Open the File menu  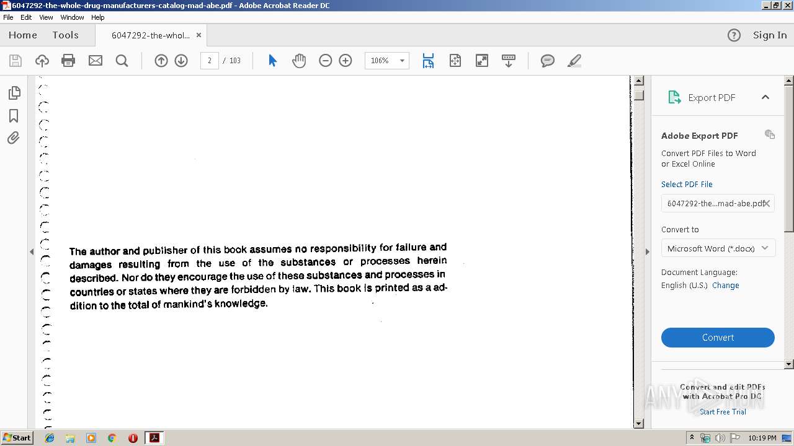coord(8,17)
